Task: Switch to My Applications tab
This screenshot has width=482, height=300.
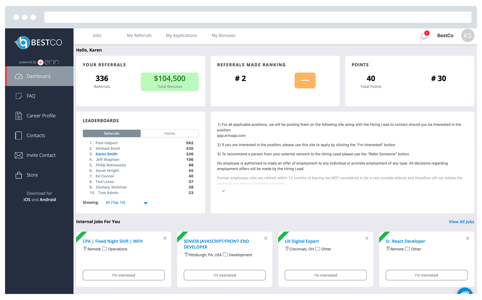Action: (181, 35)
